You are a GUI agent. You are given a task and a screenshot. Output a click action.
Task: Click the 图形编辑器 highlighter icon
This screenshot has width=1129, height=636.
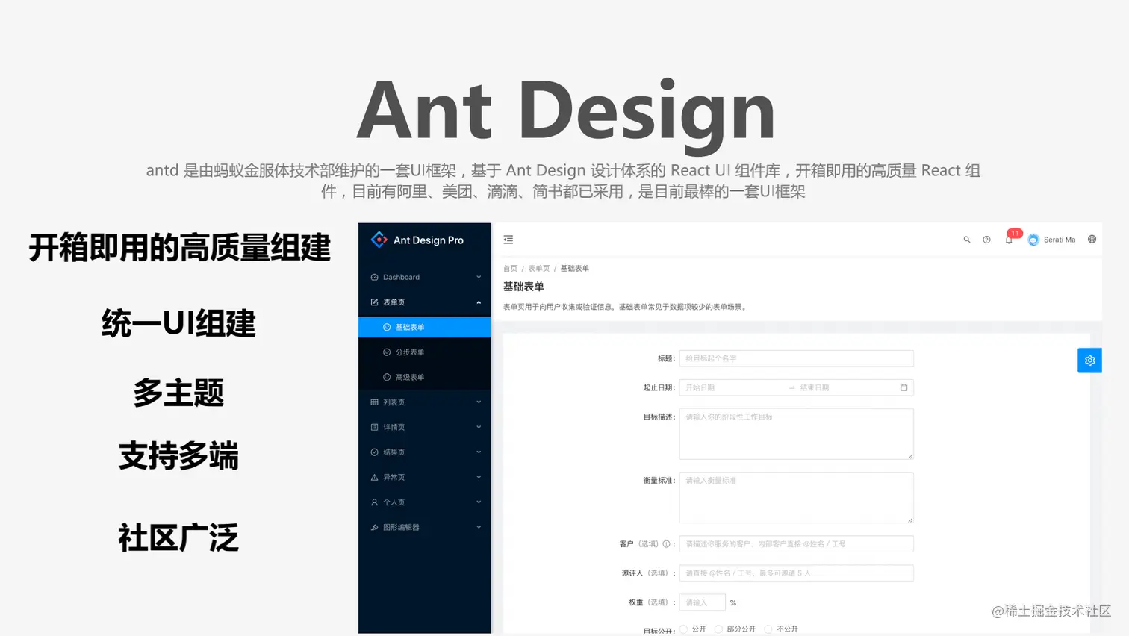[374, 527]
